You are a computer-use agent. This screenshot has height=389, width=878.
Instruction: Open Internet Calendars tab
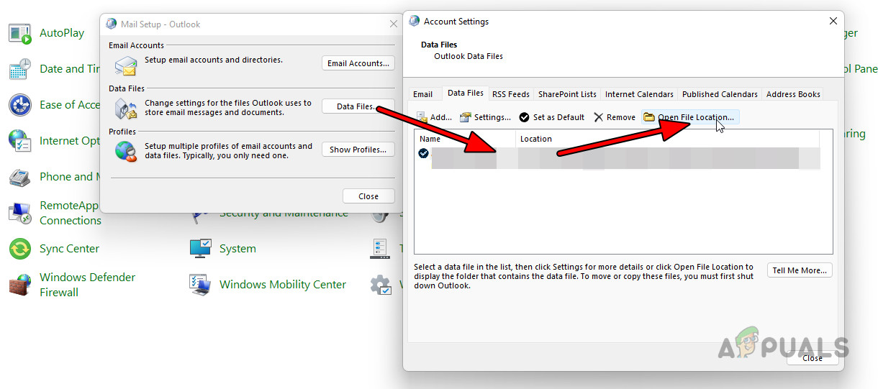coord(639,94)
